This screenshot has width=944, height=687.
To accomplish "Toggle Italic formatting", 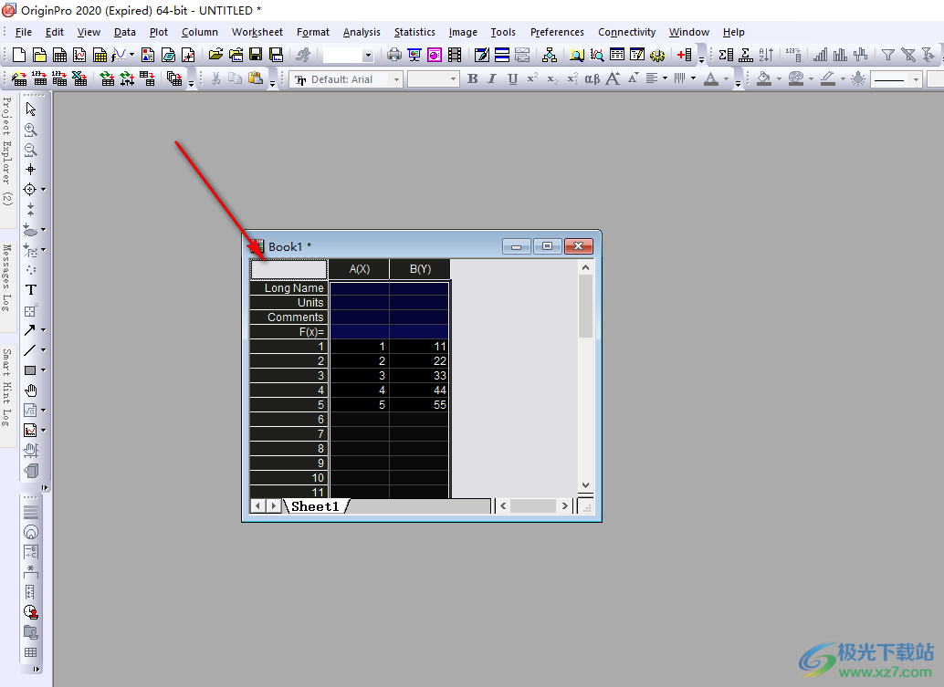I will pos(492,78).
